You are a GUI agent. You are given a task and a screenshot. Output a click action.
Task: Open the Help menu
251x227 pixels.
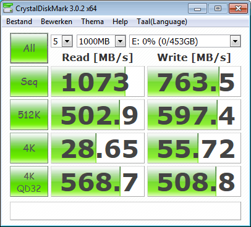click(x=120, y=22)
